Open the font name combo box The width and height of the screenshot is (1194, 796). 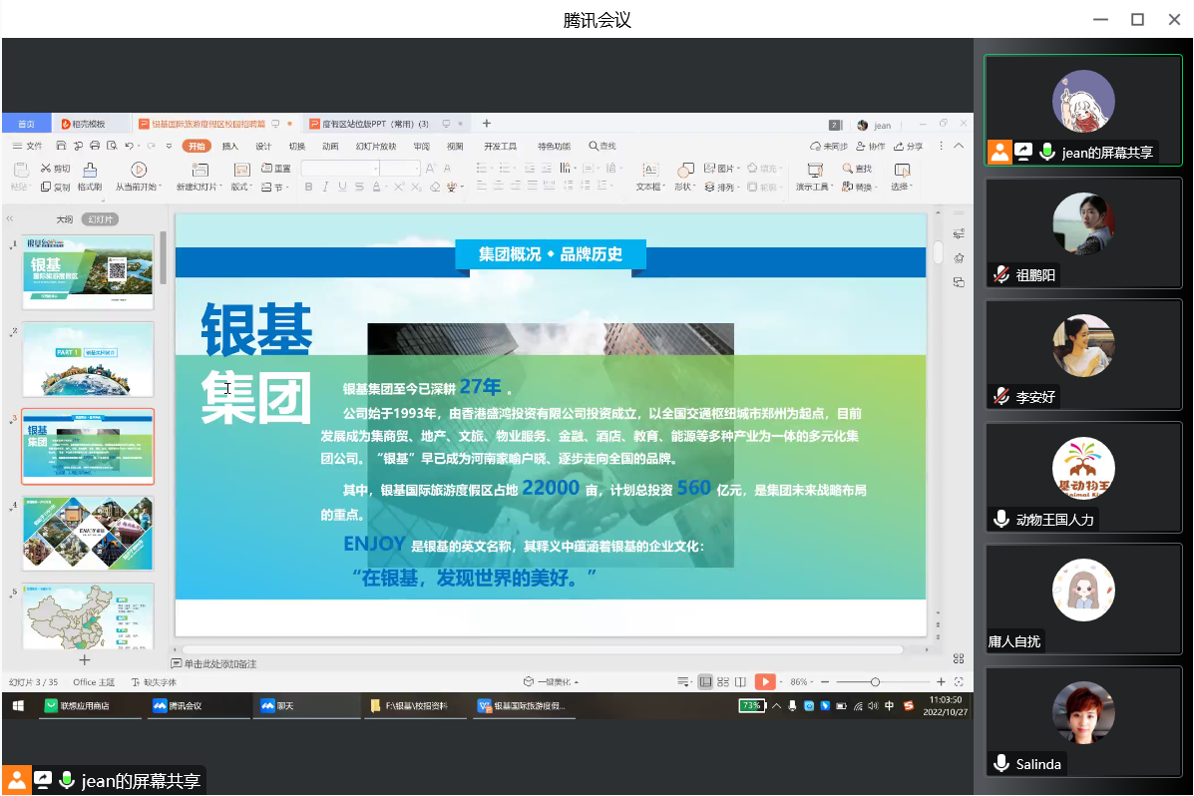pos(339,169)
